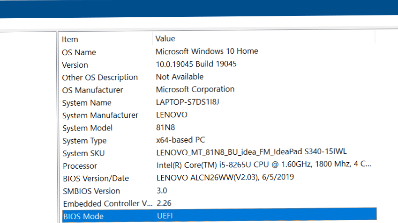Select the highlighted BIOS Mode row
Screen dimensions: 398x223
click(x=219, y=216)
